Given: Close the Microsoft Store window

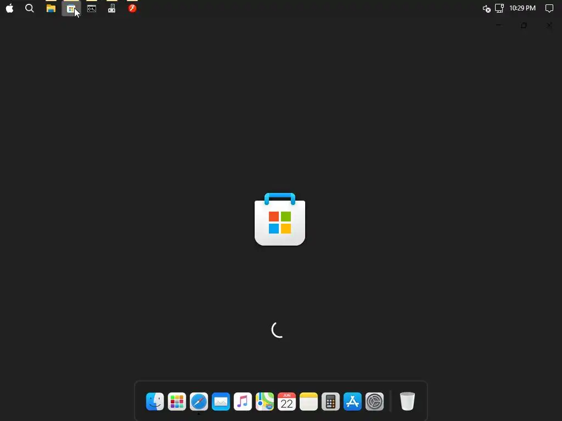Looking at the screenshot, I should [x=549, y=25].
